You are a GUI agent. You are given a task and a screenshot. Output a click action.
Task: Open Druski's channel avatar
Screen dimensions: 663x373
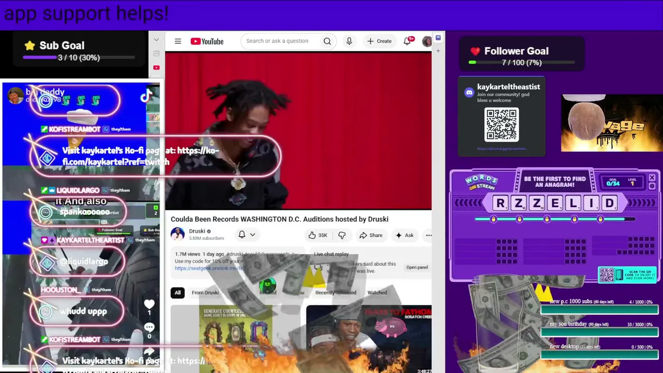[178, 234]
